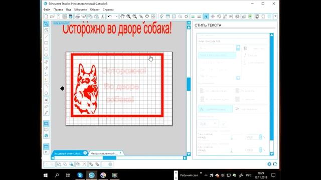Screen dimensions: 321x180
Task: Click the character spacing stepper
Action: tap(261, 137)
